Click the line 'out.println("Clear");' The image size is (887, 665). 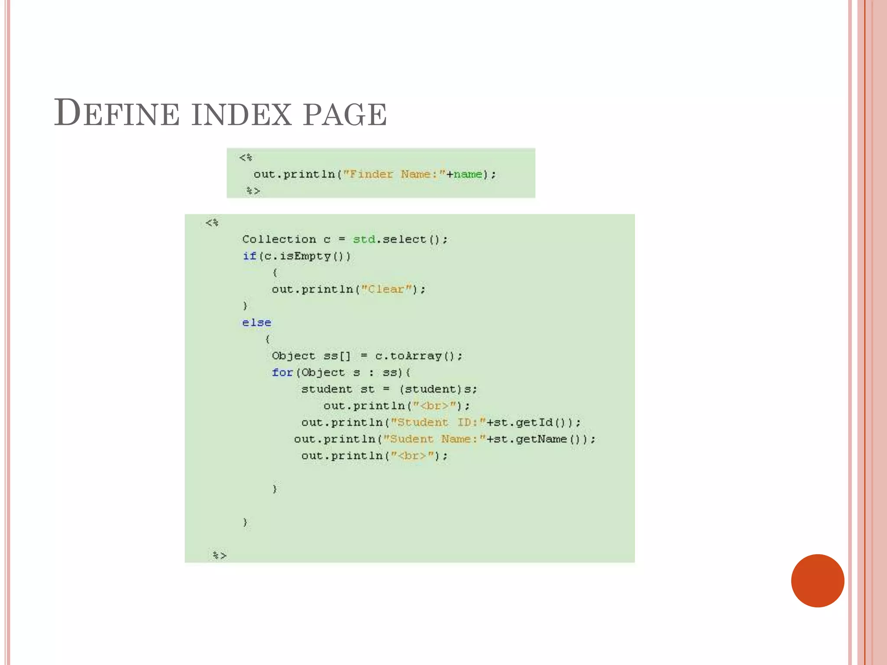point(349,290)
